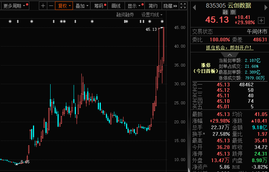
Task: Click the 抓住机会，即刻开户 link
Action: point(229,48)
